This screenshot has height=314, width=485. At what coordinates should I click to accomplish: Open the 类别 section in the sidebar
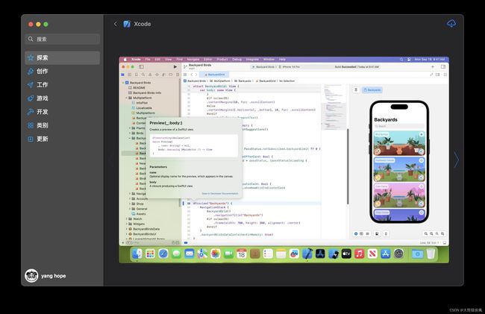pyautogui.click(x=62, y=125)
